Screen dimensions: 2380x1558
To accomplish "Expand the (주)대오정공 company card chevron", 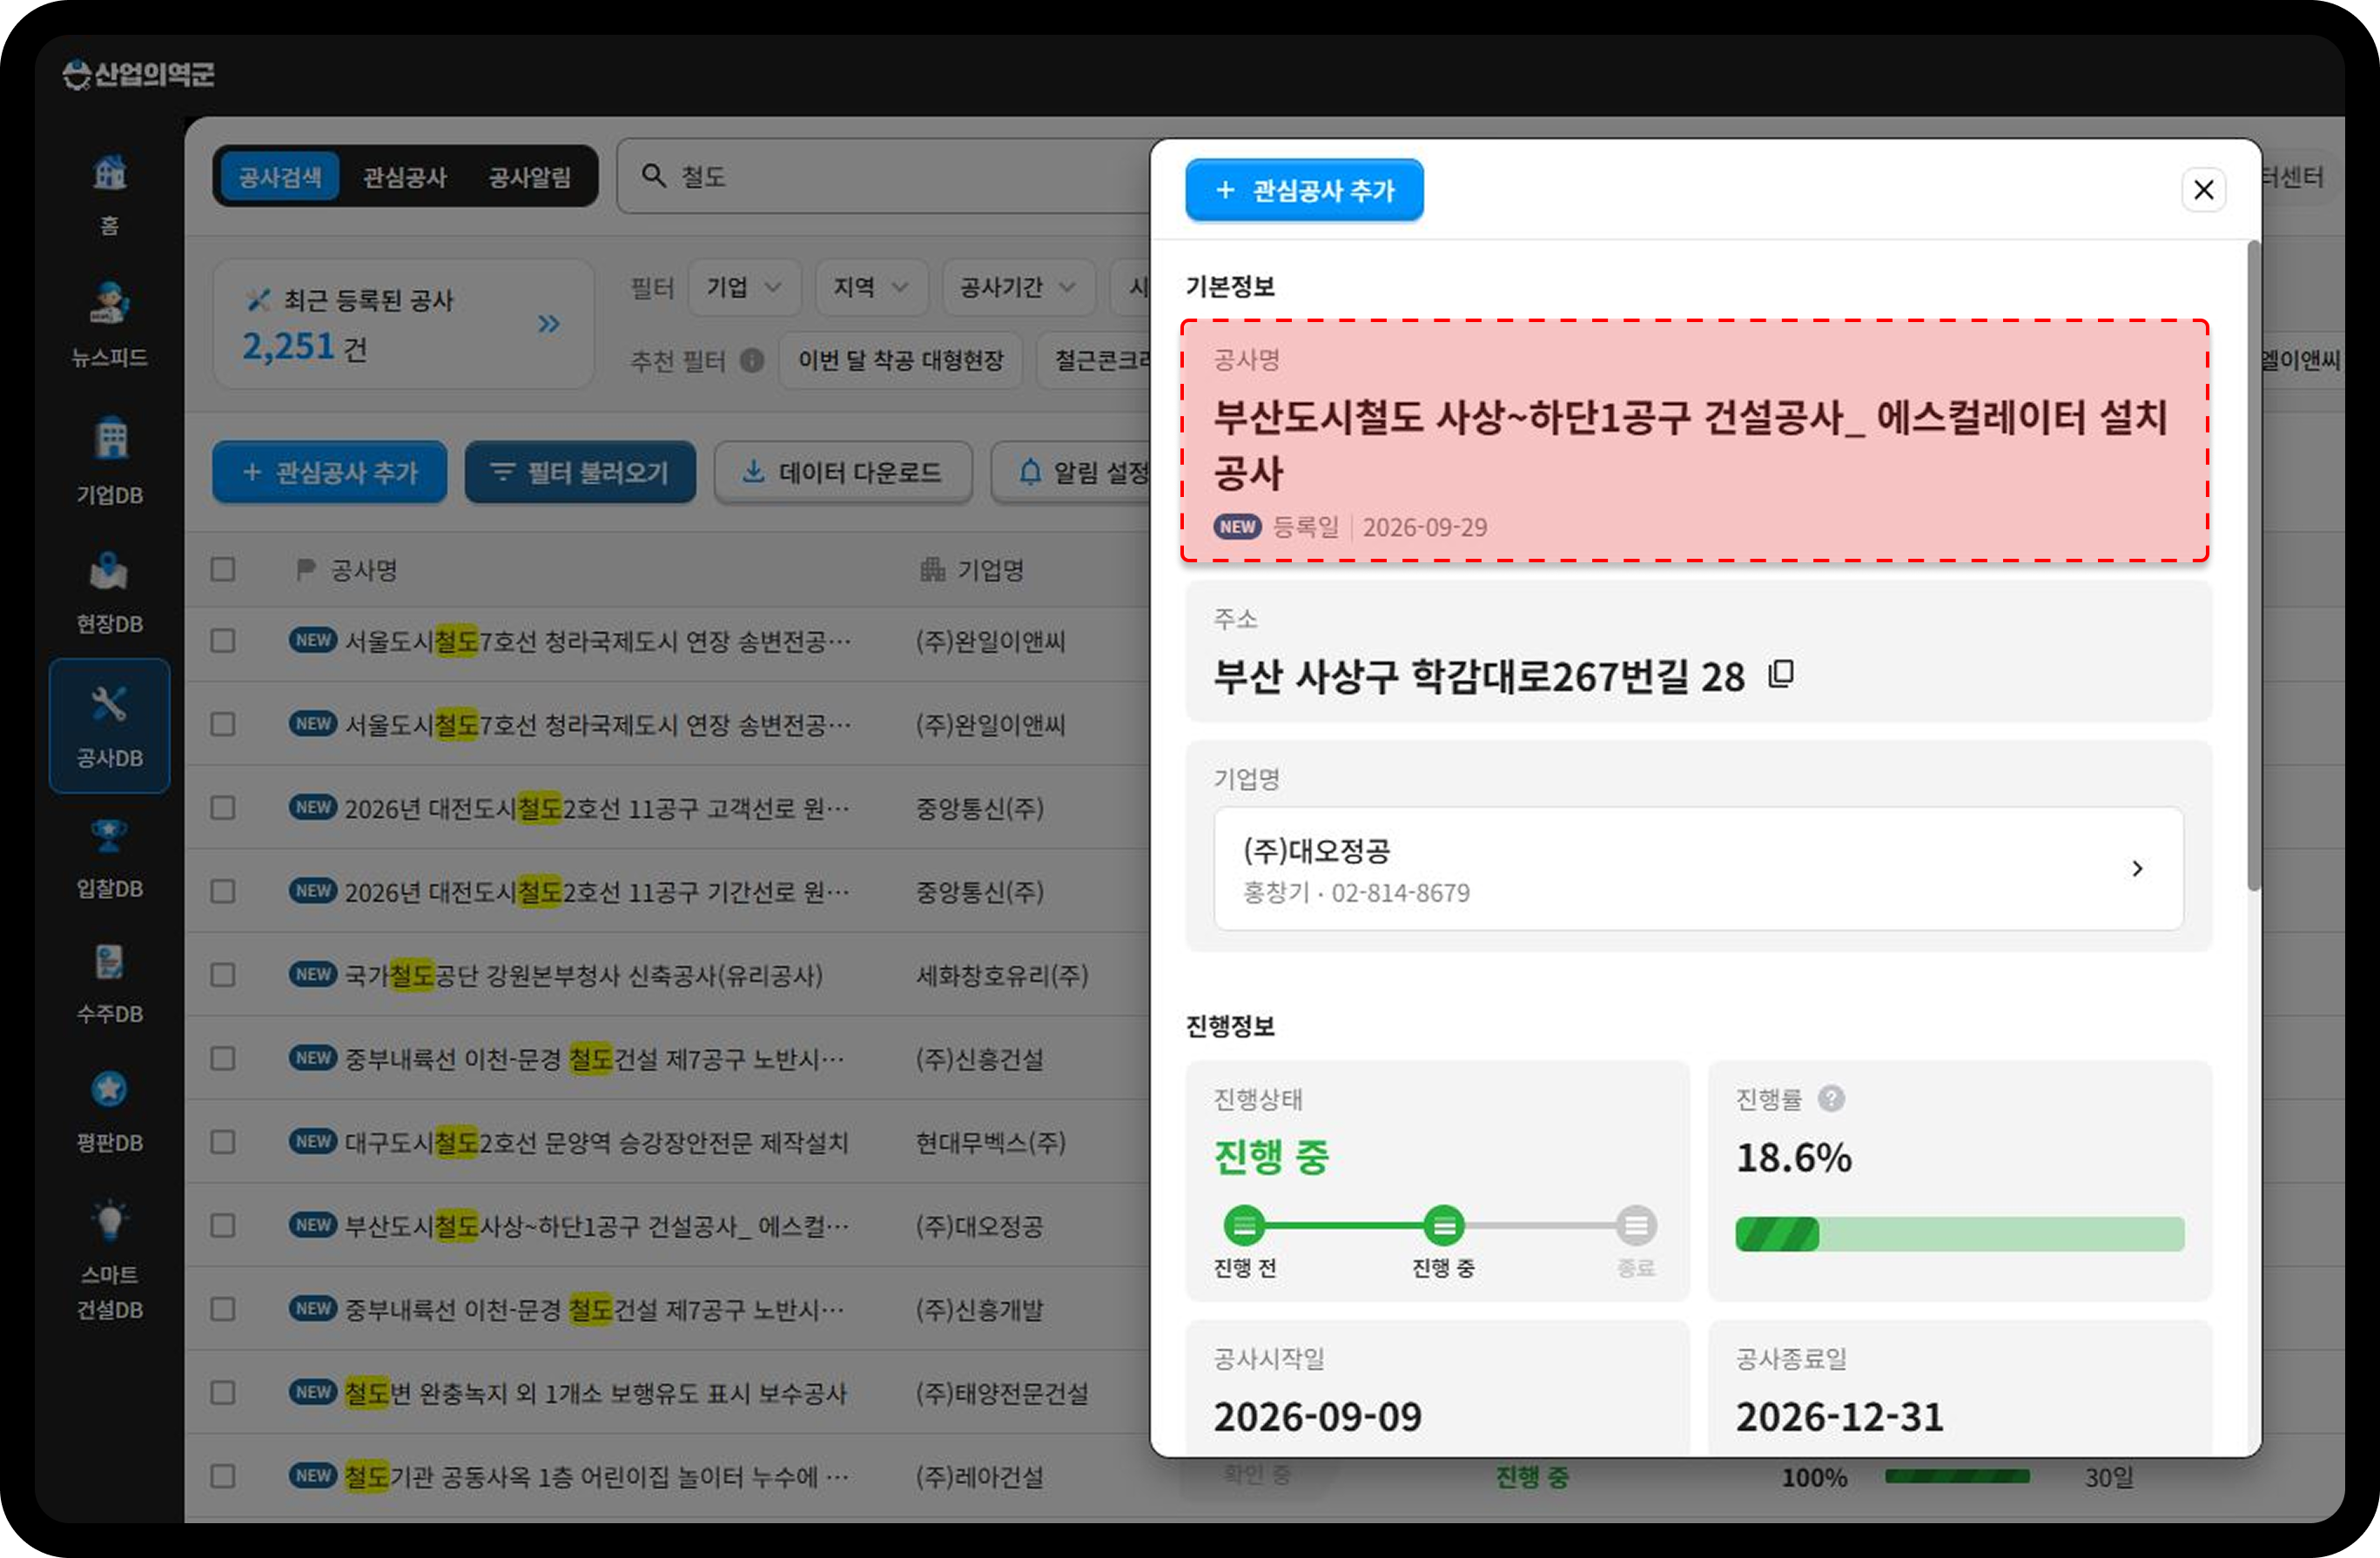I will tap(2137, 868).
